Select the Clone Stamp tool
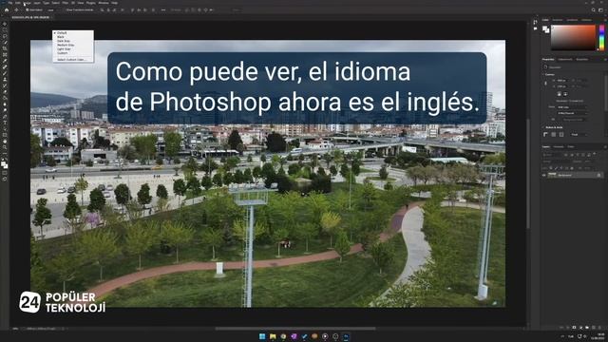The image size is (608, 342). coord(5,80)
